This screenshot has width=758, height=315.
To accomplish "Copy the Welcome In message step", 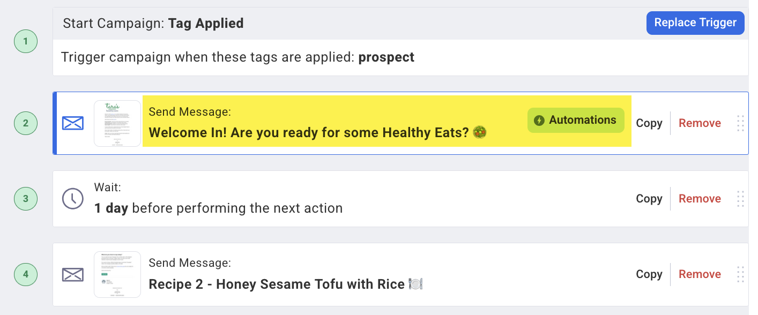I will pos(649,123).
